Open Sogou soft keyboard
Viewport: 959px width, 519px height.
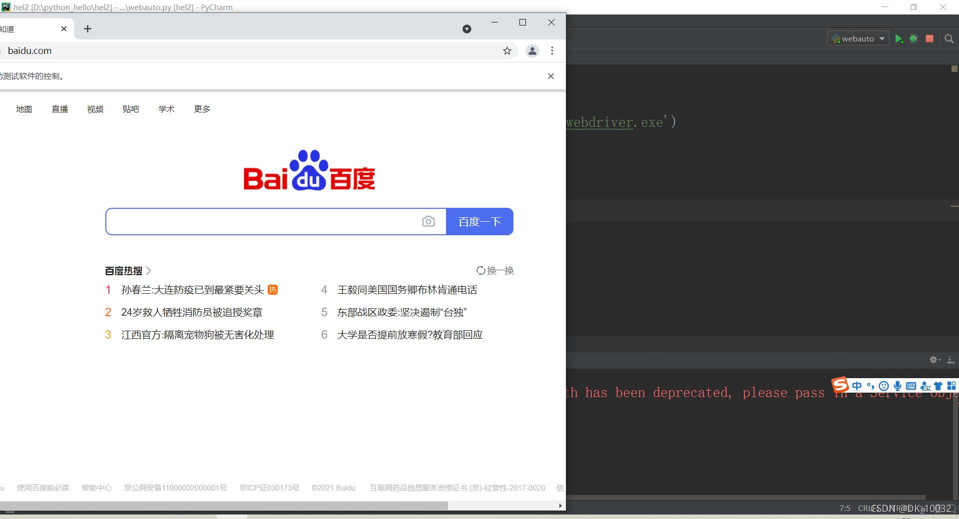(x=911, y=386)
